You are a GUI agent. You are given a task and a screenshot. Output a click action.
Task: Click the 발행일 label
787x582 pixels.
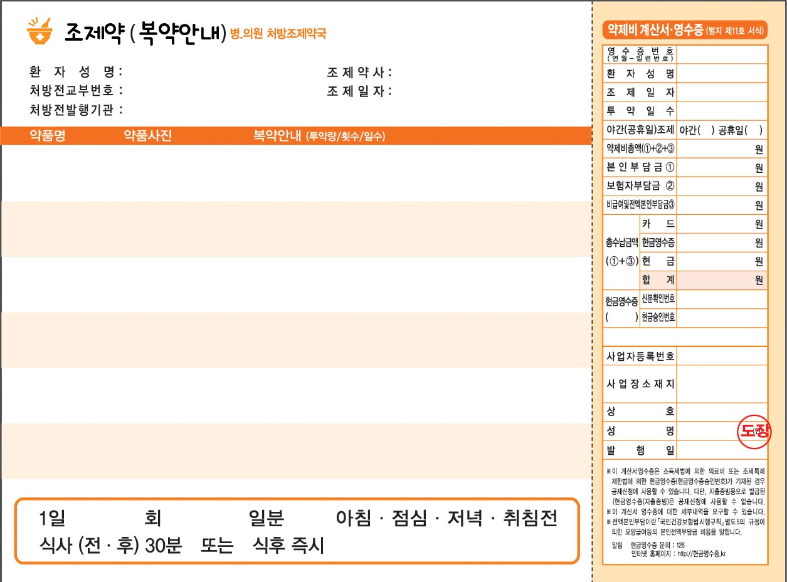[x=640, y=450]
